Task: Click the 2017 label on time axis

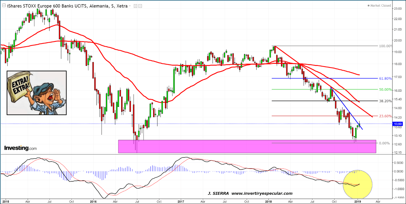Action: coord(181,201)
